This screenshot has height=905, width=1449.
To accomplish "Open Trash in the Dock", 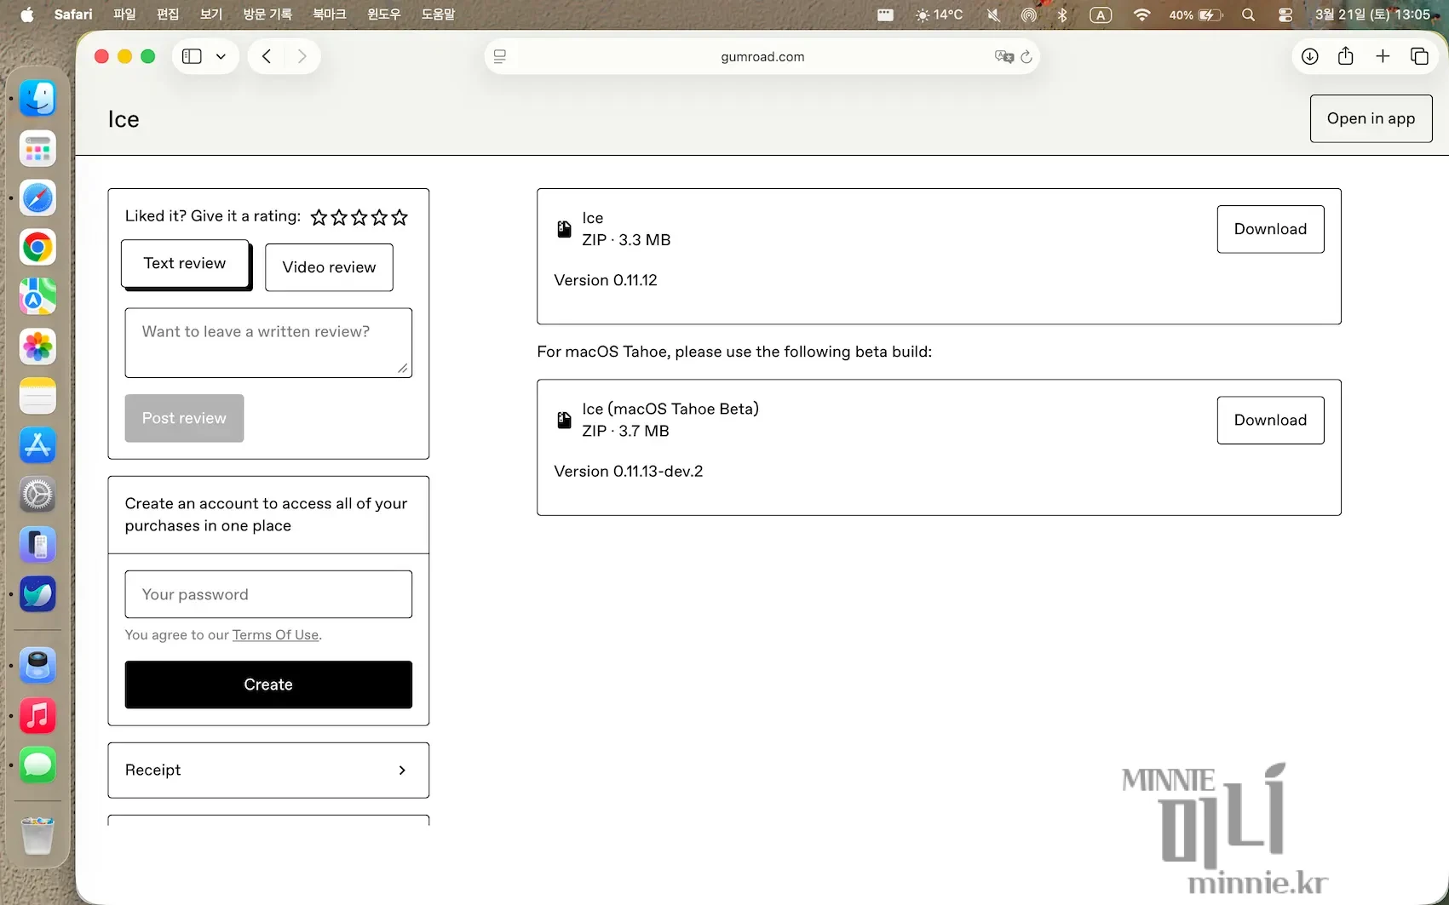I will click(x=37, y=836).
